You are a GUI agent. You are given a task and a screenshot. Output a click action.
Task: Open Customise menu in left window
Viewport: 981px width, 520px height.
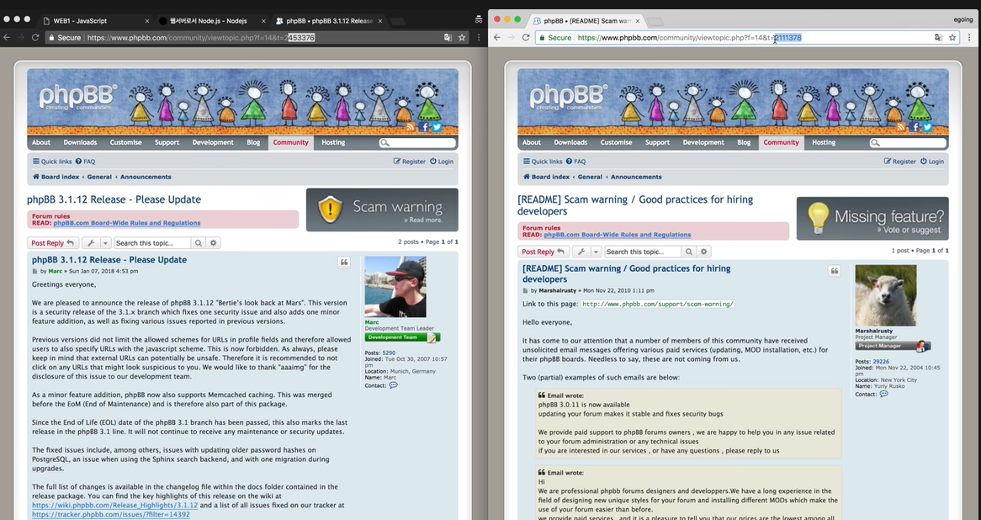tap(125, 142)
